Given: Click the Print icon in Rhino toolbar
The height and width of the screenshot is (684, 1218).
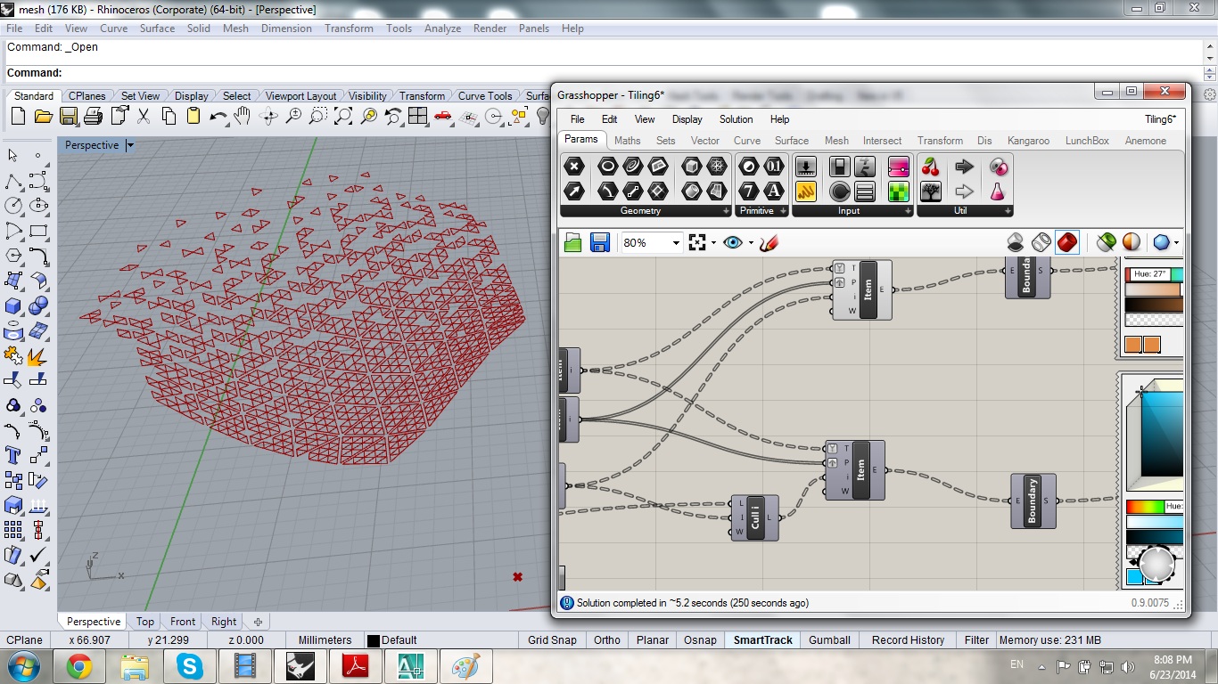Looking at the screenshot, I should coord(93,116).
